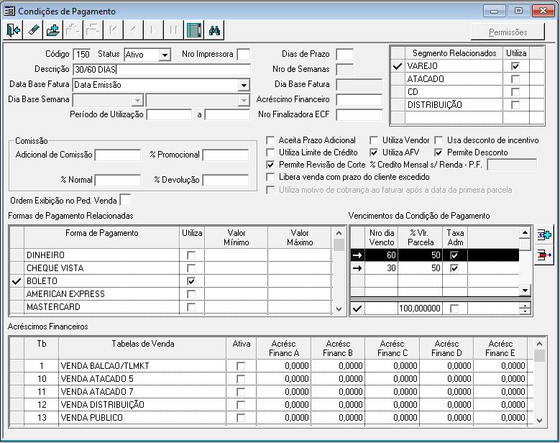The image size is (560, 443).
Task: Click the stepper on the 100,000000 total row
Action: [525, 309]
